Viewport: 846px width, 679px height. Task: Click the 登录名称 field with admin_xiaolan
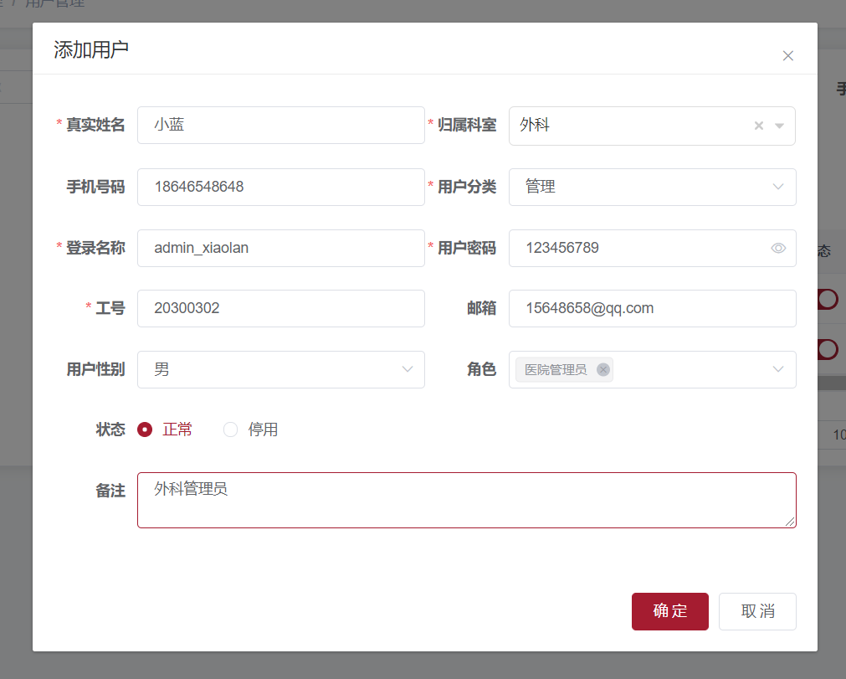click(x=281, y=249)
